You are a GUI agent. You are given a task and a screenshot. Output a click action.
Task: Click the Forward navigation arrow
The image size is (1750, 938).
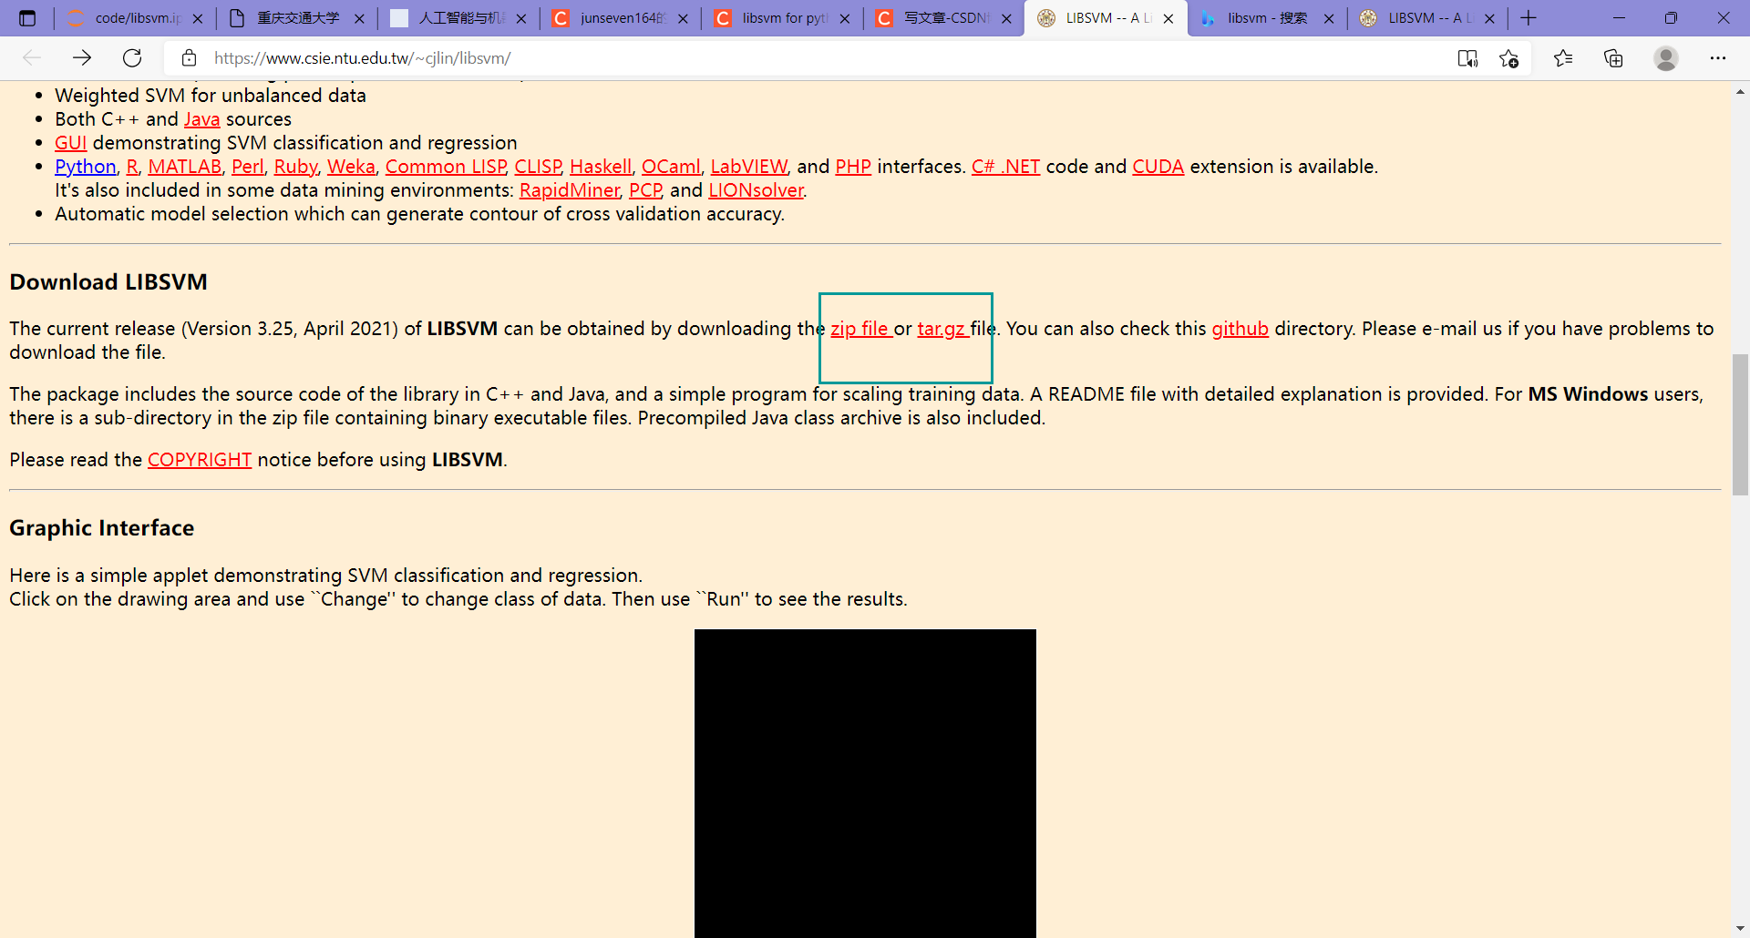click(x=82, y=57)
